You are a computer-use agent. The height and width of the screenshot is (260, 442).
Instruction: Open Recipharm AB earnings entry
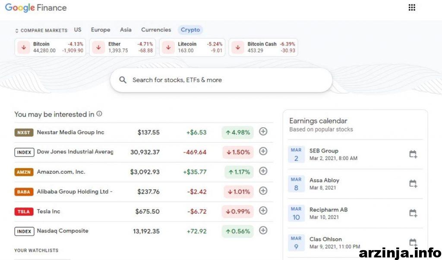tap(355, 213)
